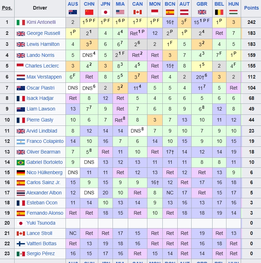Click the Australian flag under AUS header
The image size is (261, 263).
[x=73, y=12]
